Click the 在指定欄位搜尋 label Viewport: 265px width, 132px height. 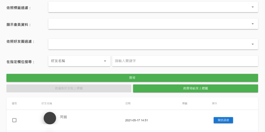[21, 62]
